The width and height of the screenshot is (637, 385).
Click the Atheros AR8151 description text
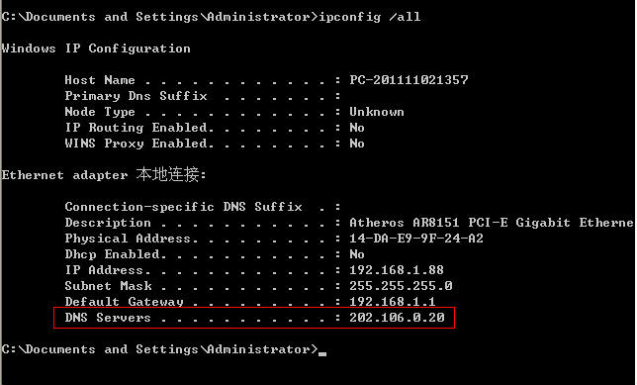(x=492, y=223)
